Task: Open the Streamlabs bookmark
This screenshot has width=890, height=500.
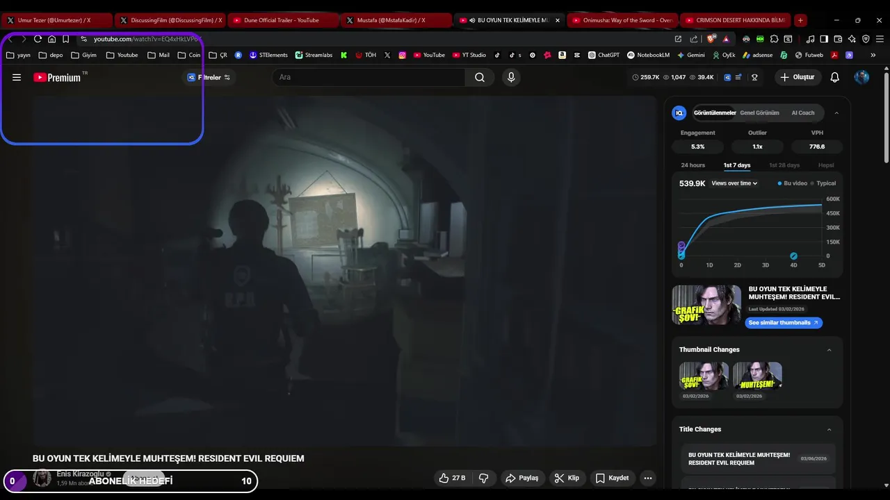Action: click(314, 55)
